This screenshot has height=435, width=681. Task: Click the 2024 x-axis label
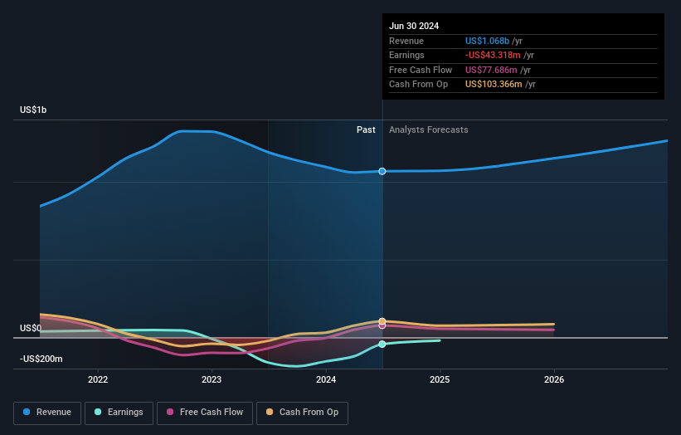[326, 380]
